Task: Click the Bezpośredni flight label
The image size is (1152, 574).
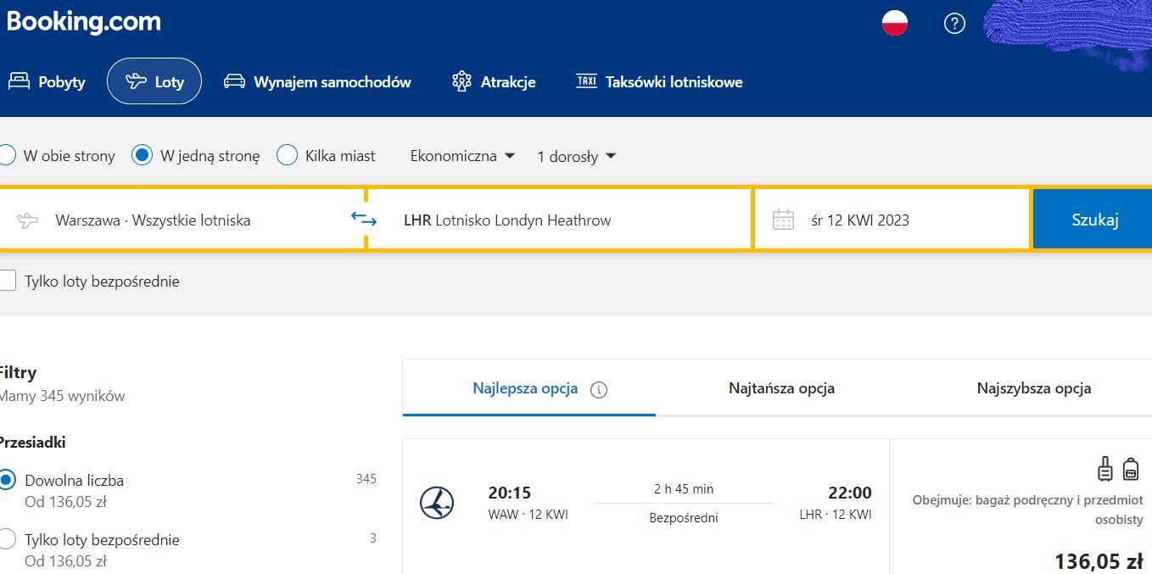Action: (x=684, y=517)
